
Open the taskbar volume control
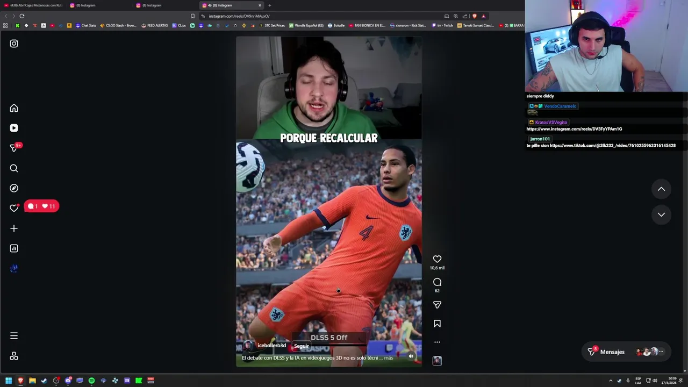pyautogui.click(x=655, y=381)
